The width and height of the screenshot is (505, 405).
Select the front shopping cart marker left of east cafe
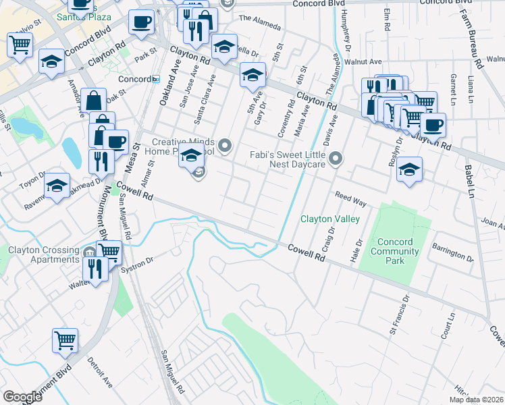click(413, 118)
